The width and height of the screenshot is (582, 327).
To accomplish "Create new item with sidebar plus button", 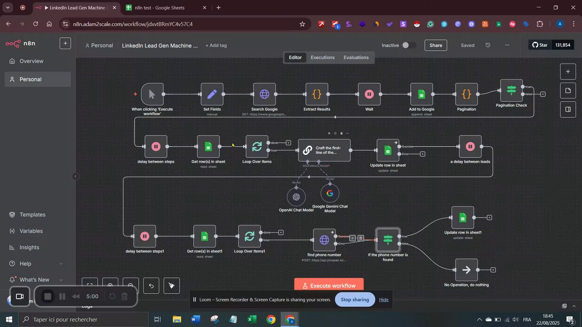I will click(x=65, y=43).
